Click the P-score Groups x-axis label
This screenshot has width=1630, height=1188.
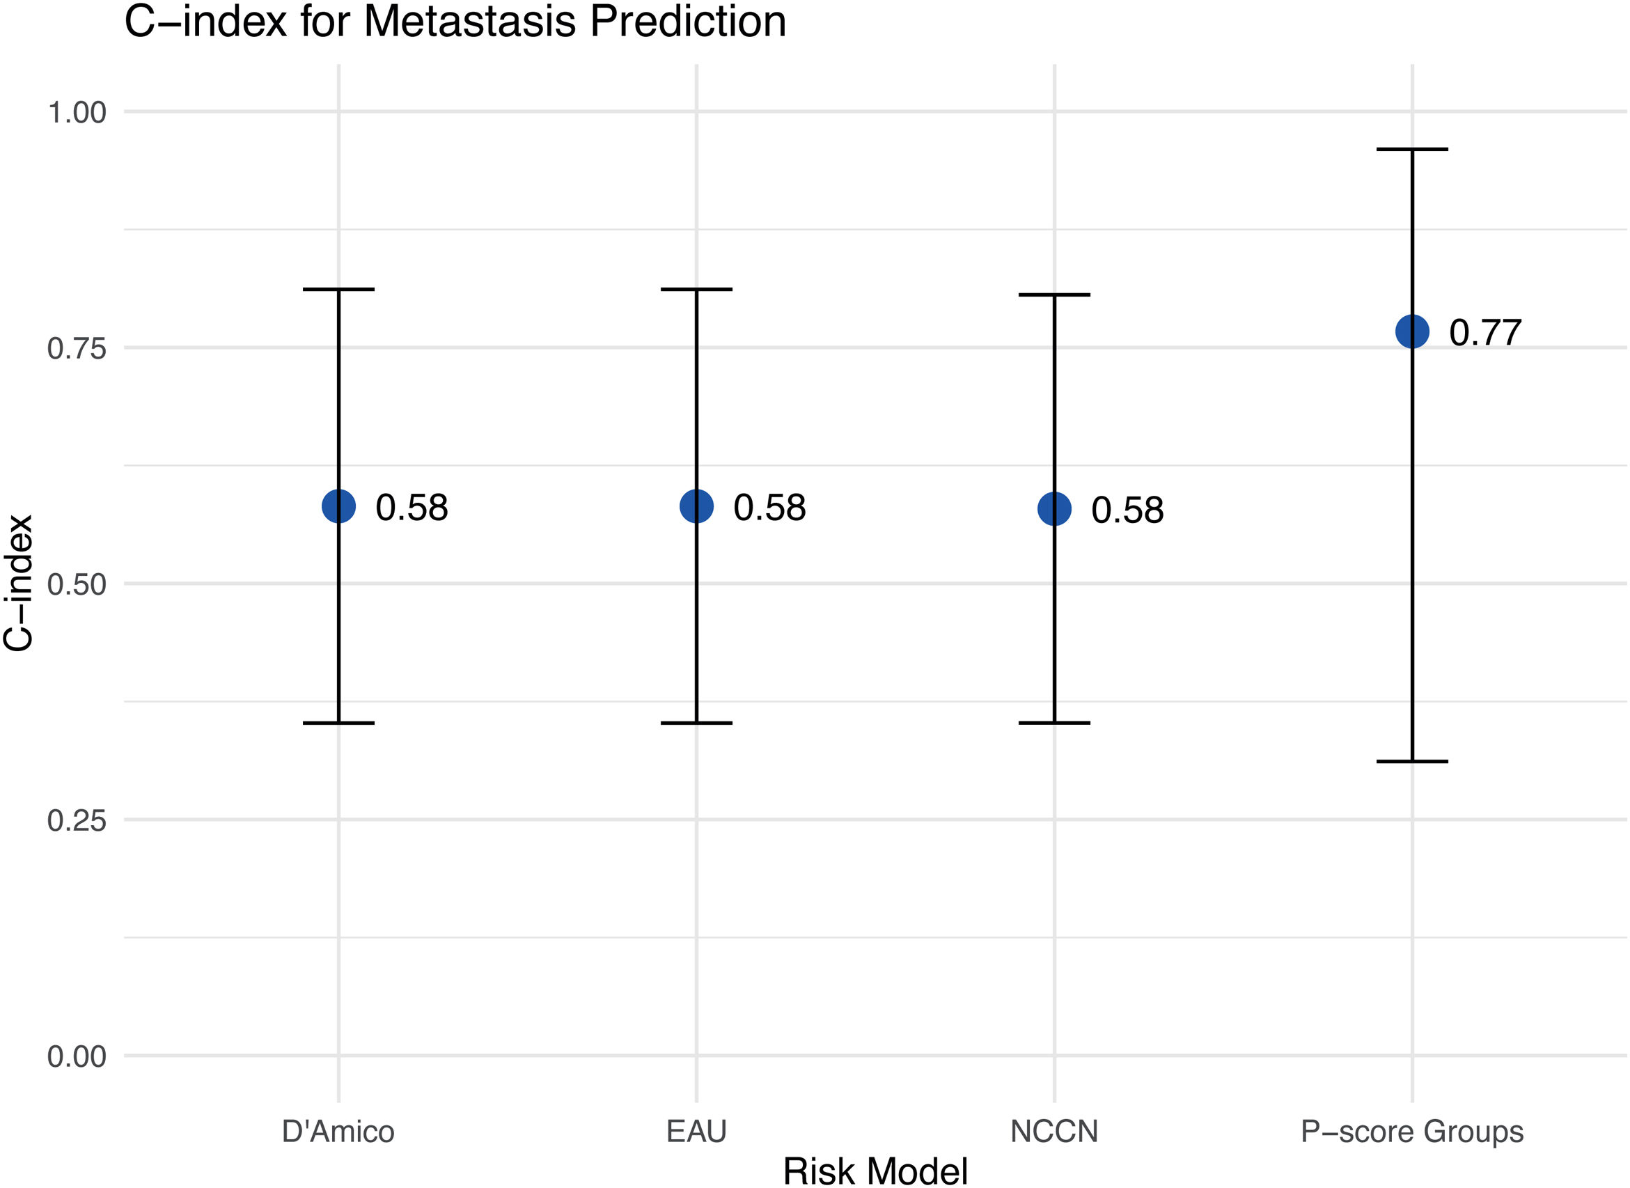click(x=1412, y=1131)
